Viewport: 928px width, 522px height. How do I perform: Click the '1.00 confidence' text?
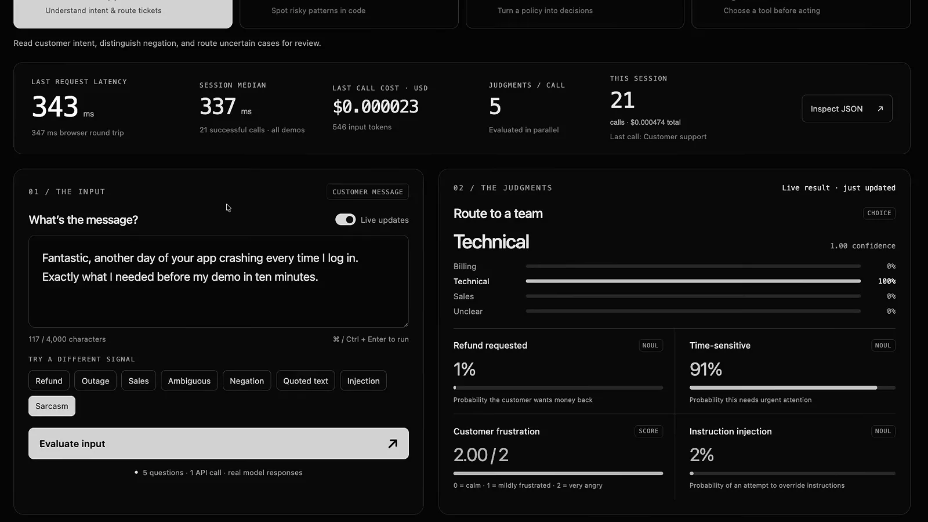[862, 246]
